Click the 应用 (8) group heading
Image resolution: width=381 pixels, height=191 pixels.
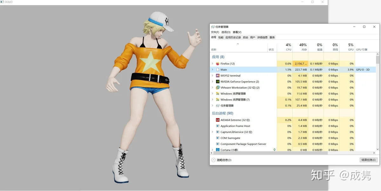coord(218,57)
